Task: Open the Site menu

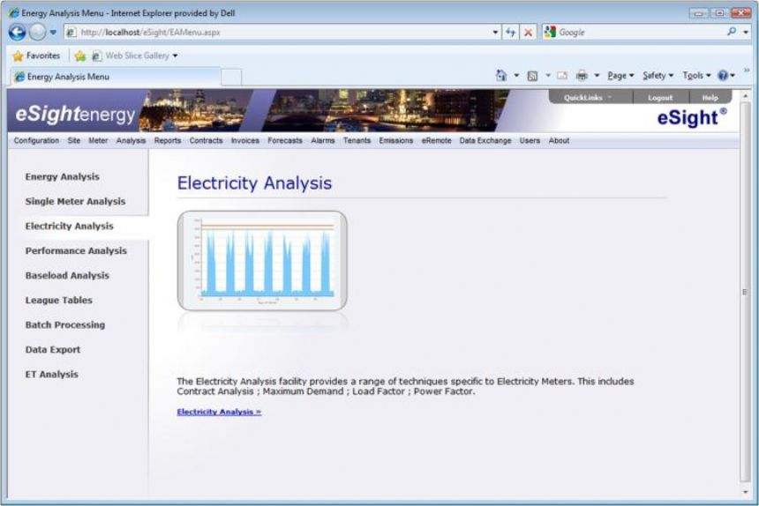Action: 73,141
